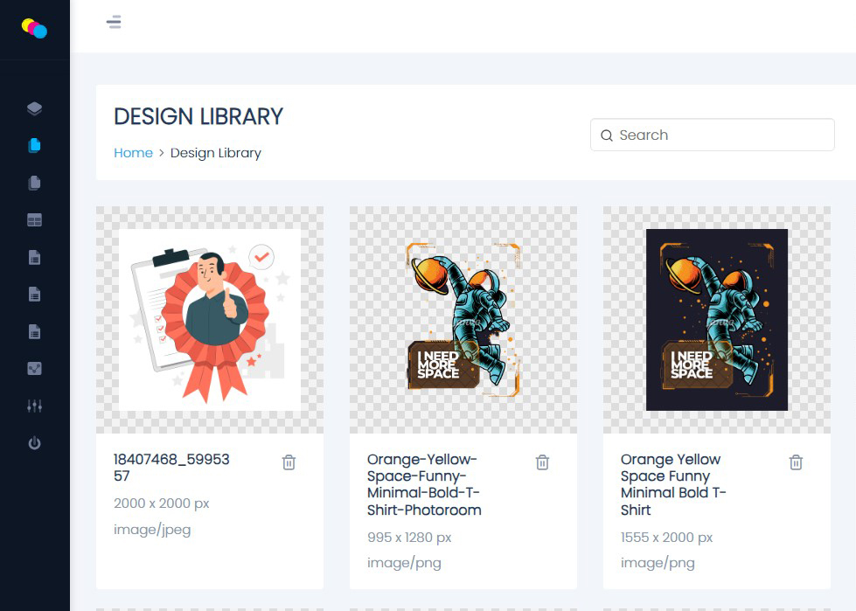Click the 18407468_5995357 file name
This screenshot has height=611, width=856.
(x=171, y=468)
